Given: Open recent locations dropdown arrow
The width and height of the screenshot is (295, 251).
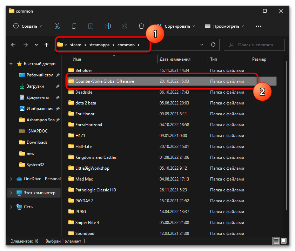Looking at the screenshot, I should 36,45.
